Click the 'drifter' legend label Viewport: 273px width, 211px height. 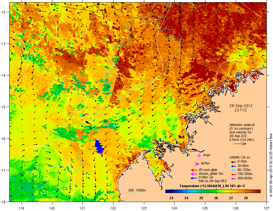pos(205,163)
